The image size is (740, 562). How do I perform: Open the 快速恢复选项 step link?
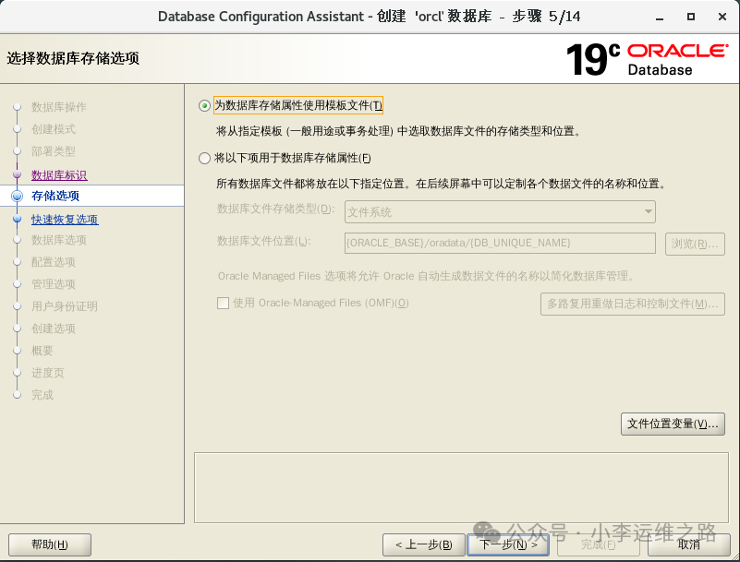tap(65, 220)
